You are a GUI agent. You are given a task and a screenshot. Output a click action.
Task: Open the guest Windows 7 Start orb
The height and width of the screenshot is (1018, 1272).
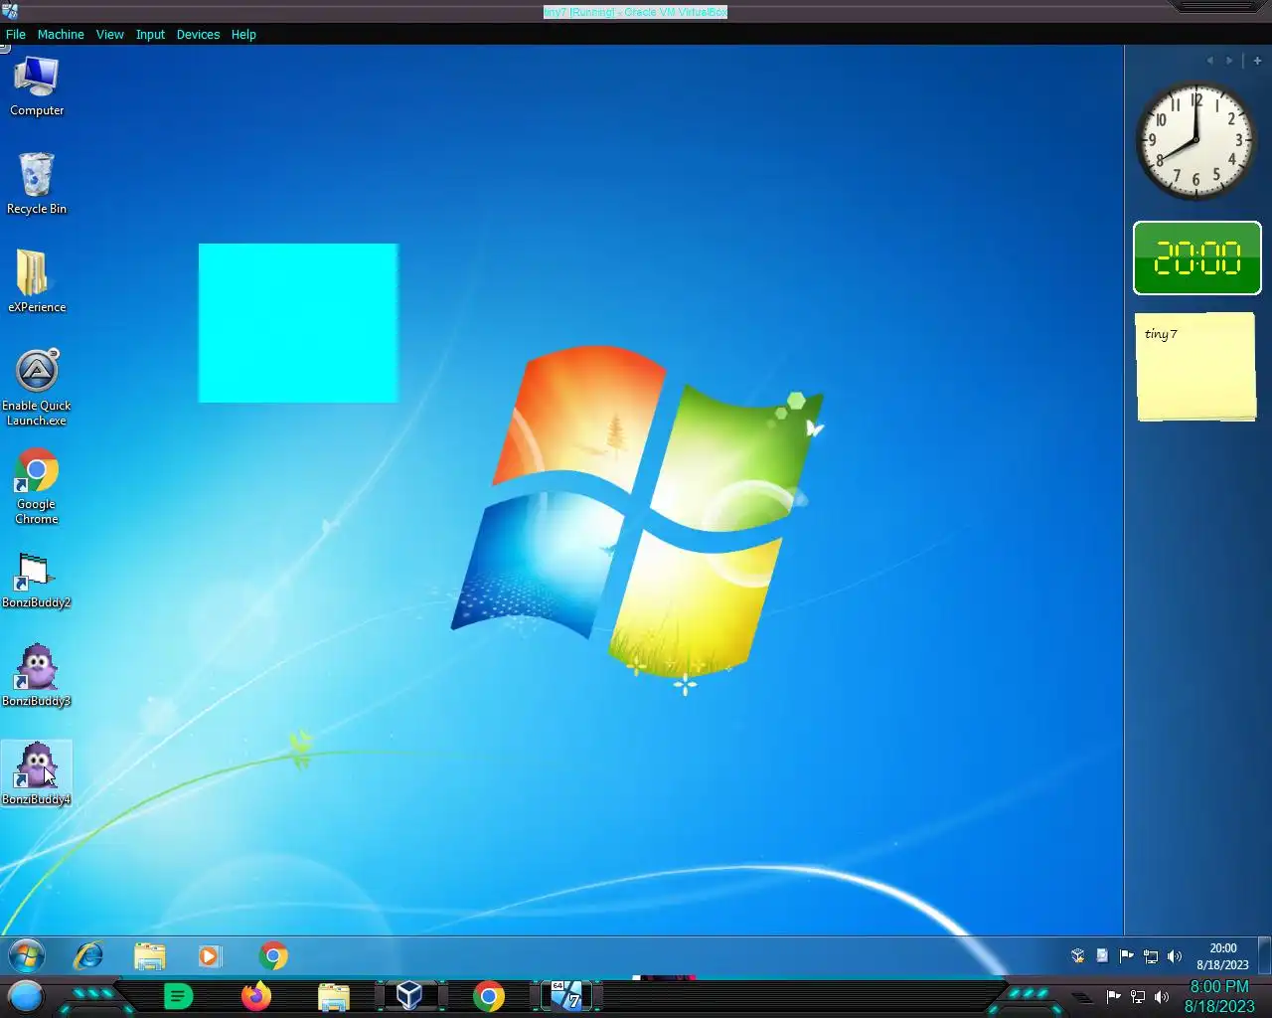(x=27, y=956)
